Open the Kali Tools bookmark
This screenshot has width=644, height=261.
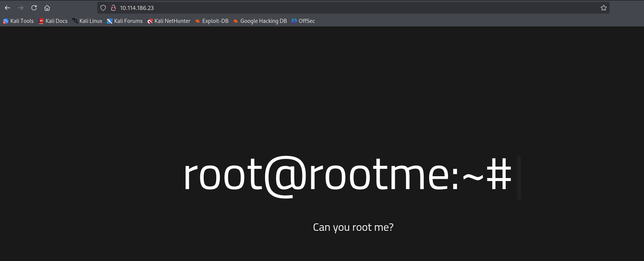coord(18,21)
